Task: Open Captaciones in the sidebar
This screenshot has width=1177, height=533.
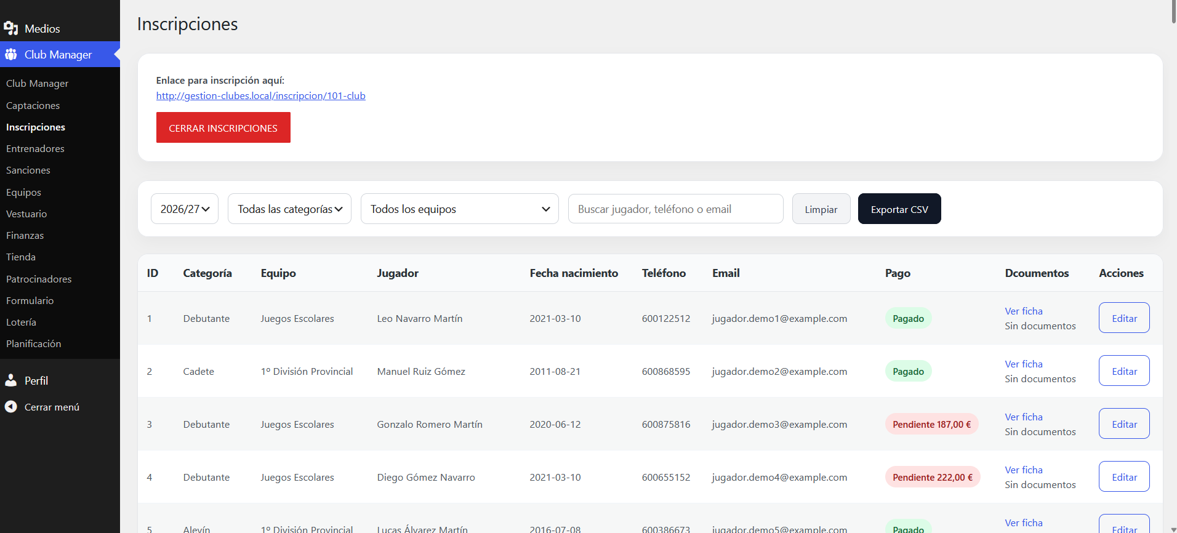Action: (x=33, y=105)
